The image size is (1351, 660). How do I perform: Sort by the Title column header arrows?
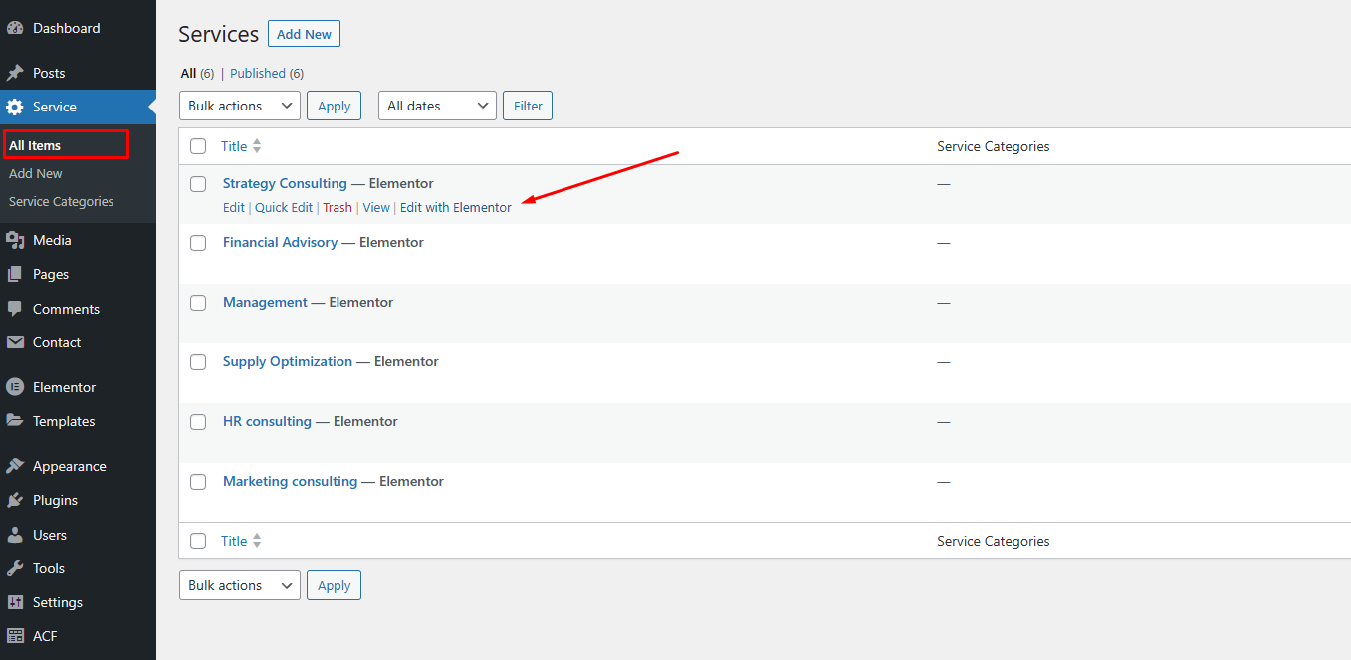[x=257, y=146]
